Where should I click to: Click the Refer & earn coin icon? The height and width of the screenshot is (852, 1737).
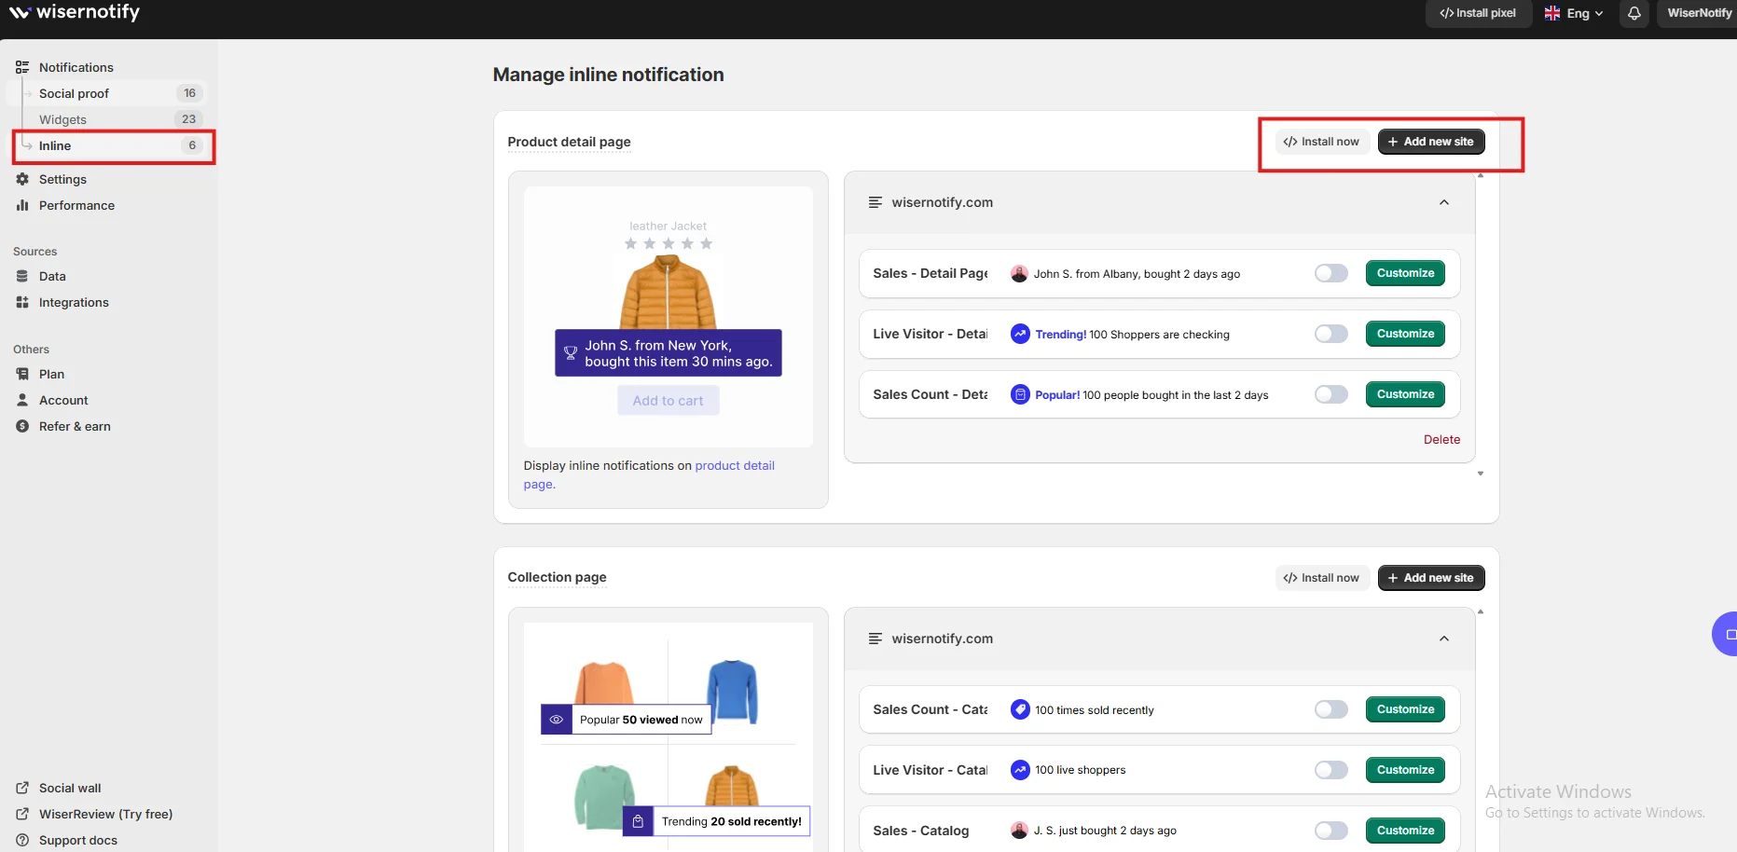pos(22,426)
